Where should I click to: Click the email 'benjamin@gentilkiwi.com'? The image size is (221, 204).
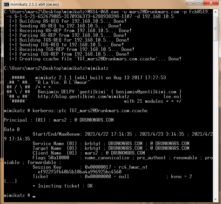point(146,92)
